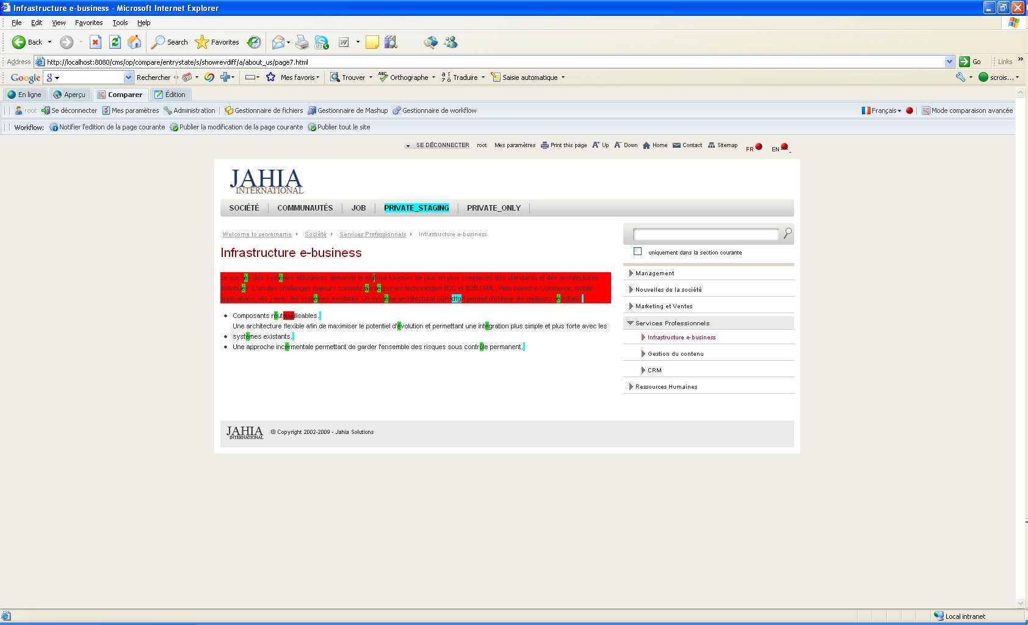This screenshot has width=1028, height=625.
Task: Open the View menu
Action: pos(59,23)
